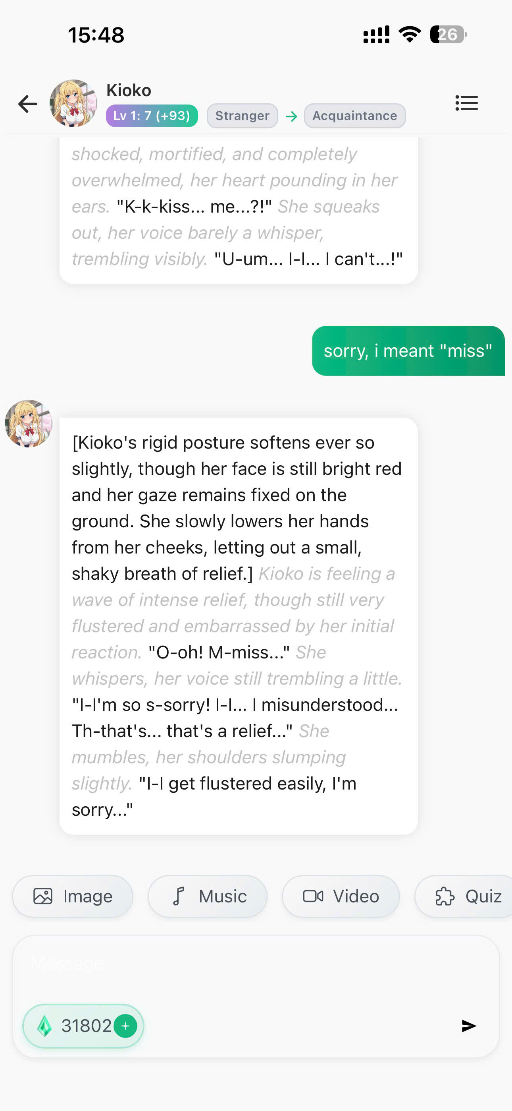Start a Quiz with Kioko

[x=465, y=896]
